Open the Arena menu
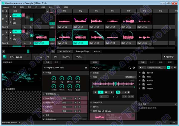The height and width of the screenshot is (126, 179). coord(6,7)
